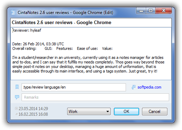
Task: Click the tags bookmark icon
Action: [17, 87]
